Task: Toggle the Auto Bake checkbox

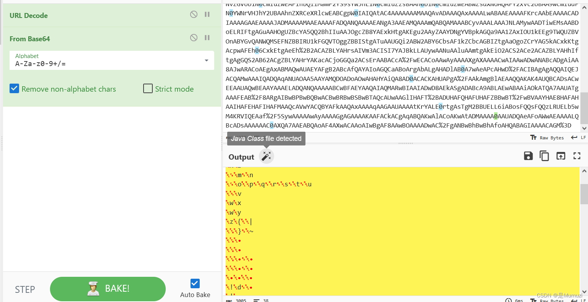Action: coord(195,283)
